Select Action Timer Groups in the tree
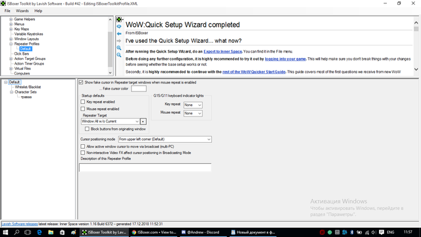This screenshot has height=237, width=421. (29, 64)
